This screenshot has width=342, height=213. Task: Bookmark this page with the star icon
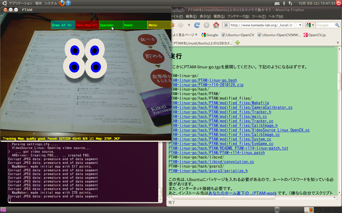[295, 25]
